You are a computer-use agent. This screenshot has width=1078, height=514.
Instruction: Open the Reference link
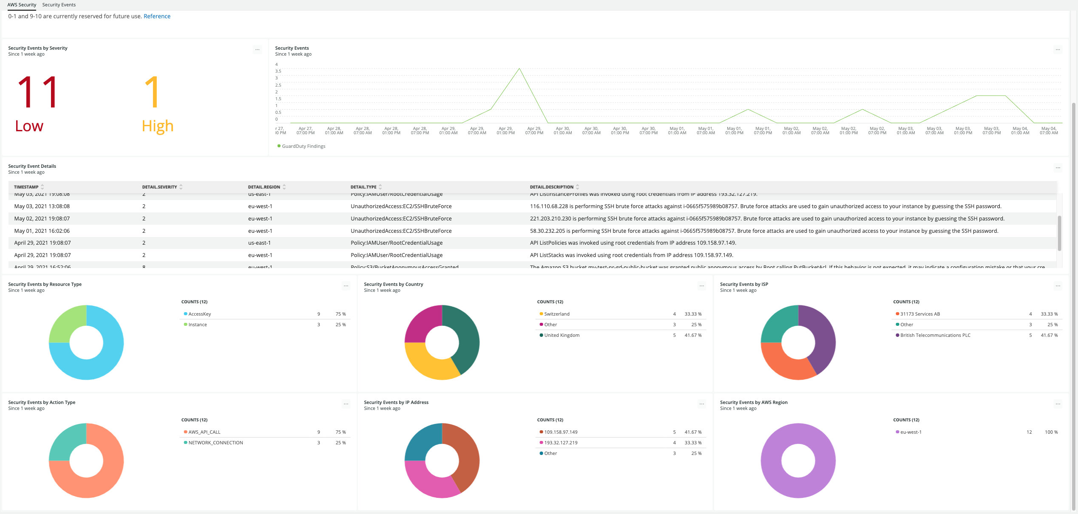pos(157,16)
